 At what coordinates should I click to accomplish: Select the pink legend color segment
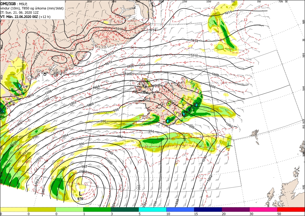pyautogui.click(x=264, y=209)
